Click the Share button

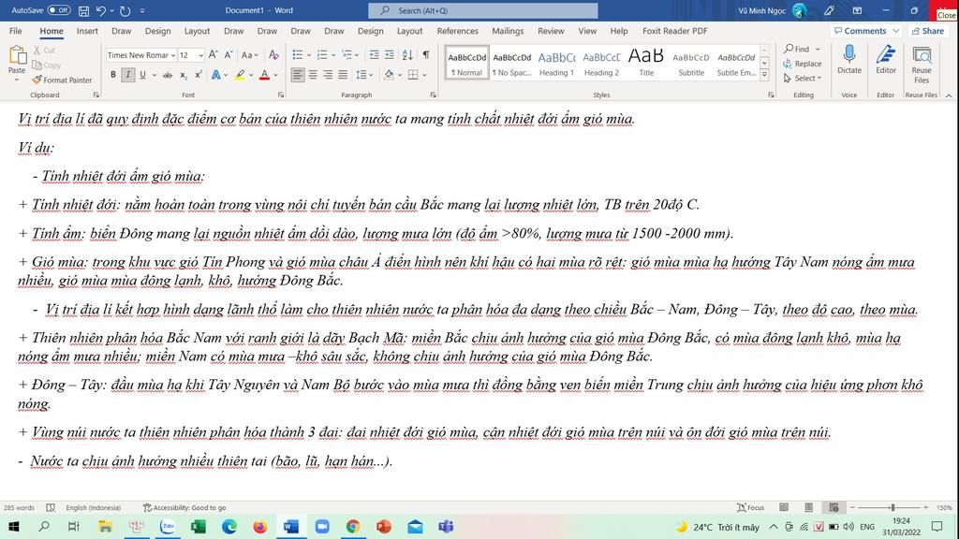click(928, 31)
